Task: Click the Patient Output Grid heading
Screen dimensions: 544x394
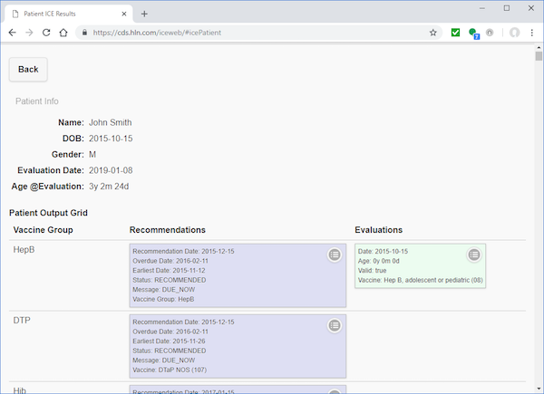Action: 48,213
